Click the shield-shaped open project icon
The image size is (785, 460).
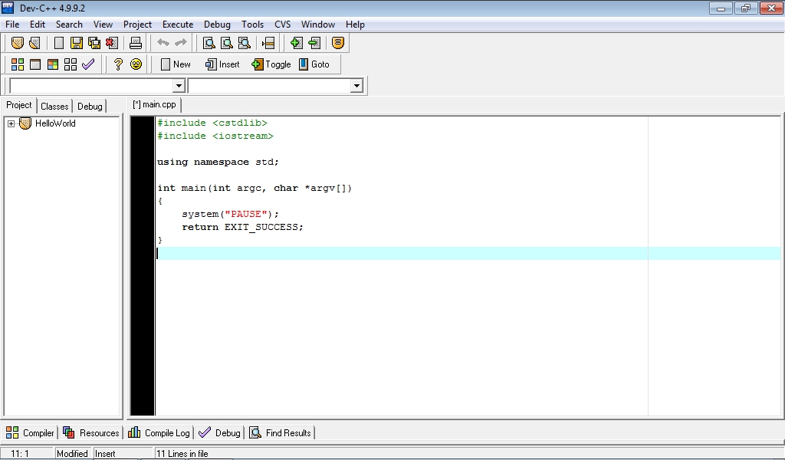[18, 43]
